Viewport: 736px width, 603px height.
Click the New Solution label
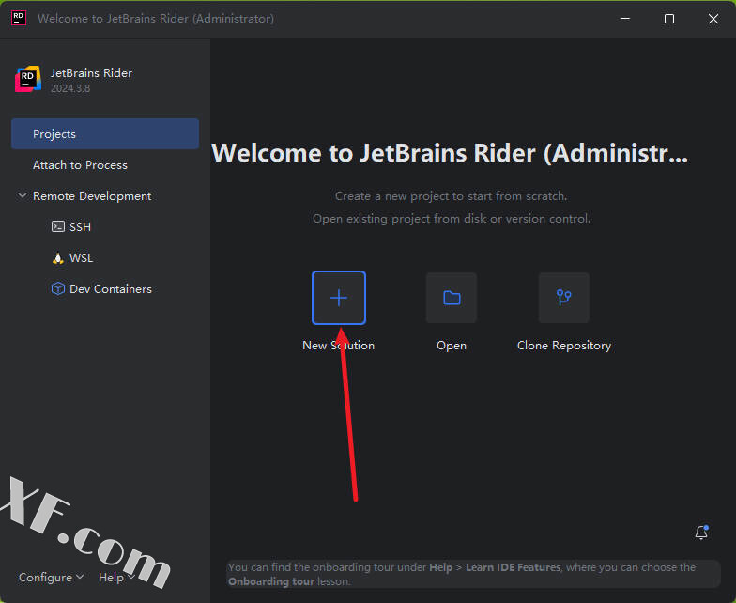pos(338,346)
